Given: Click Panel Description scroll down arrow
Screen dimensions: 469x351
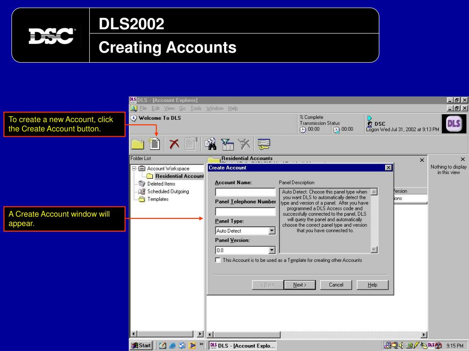Looking at the screenshot, I should click(x=374, y=250).
